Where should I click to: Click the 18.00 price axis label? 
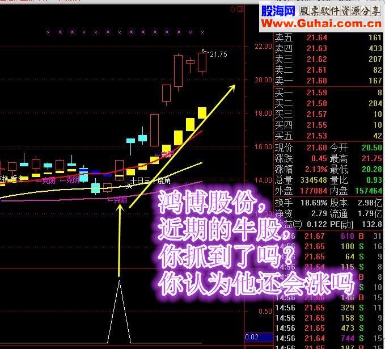click(x=263, y=113)
